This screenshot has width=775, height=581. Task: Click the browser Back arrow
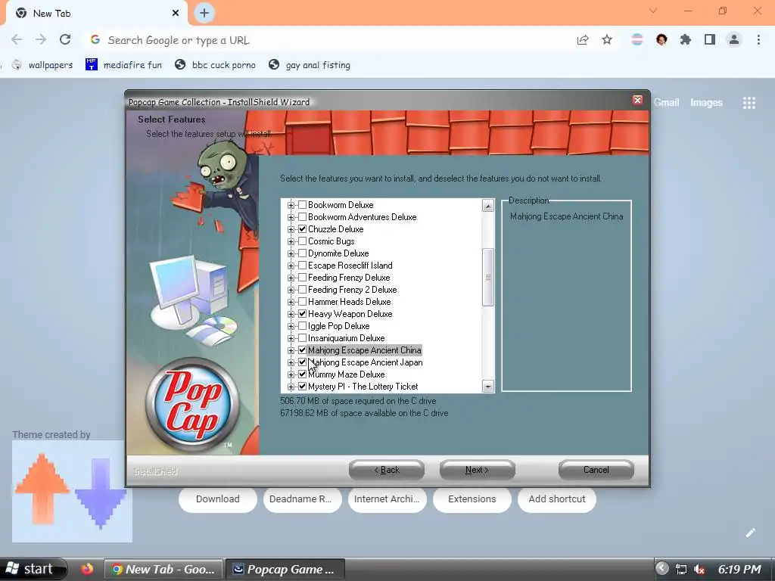pyautogui.click(x=17, y=40)
